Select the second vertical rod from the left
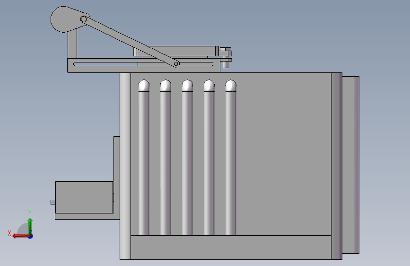410x266 pixels. tap(166, 158)
